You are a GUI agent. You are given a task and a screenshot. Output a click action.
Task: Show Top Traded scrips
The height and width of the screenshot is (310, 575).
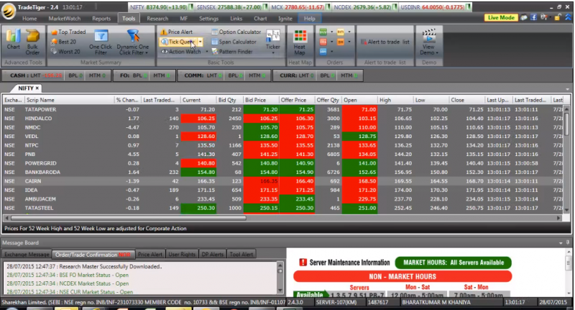point(68,32)
